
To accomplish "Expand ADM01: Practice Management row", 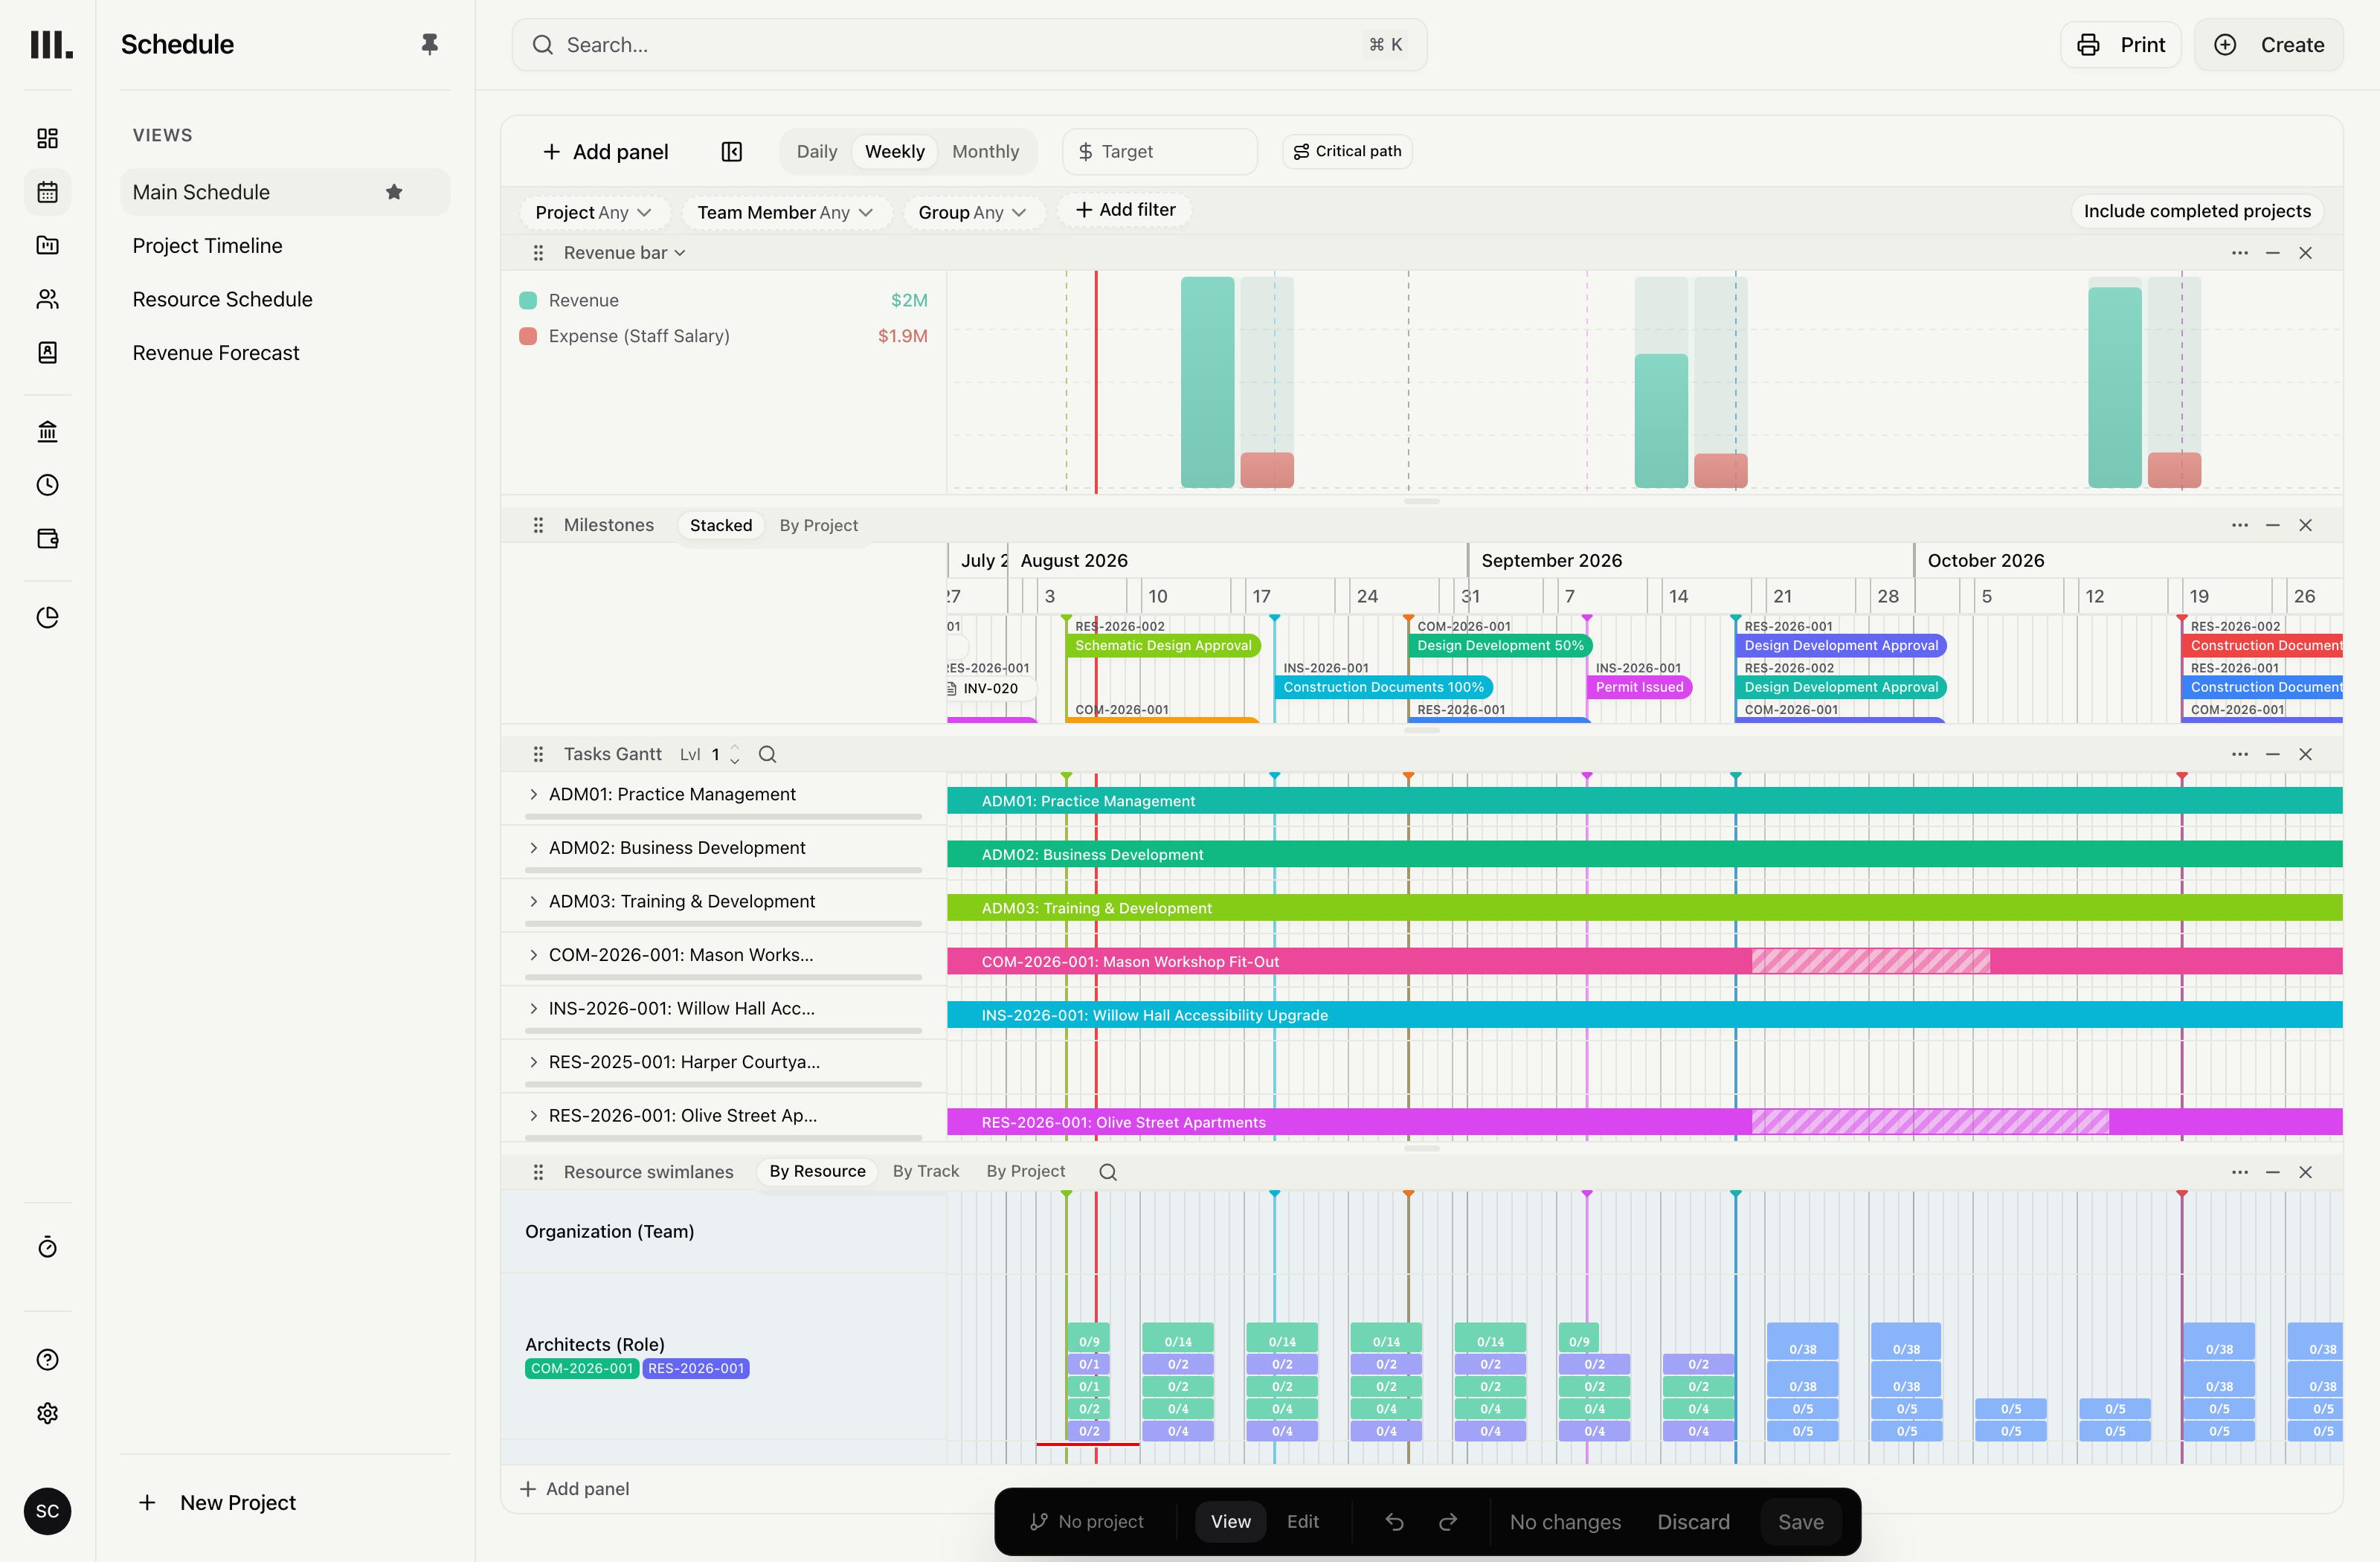I will coord(533,794).
